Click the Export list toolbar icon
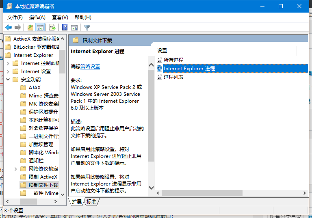This screenshot has width=312, height=218. click(x=52, y=27)
